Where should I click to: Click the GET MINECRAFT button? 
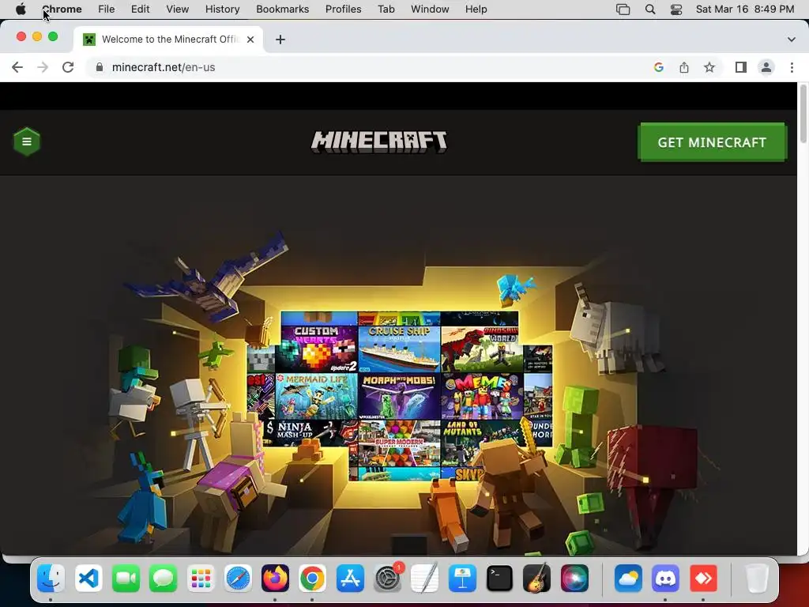click(712, 142)
